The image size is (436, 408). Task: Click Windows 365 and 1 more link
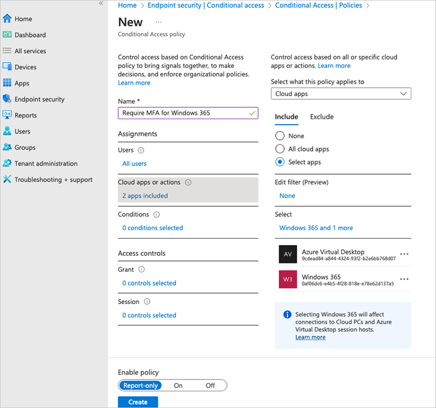click(x=316, y=228)
